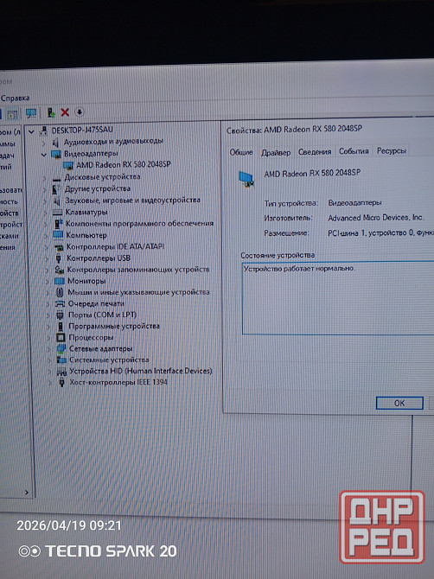Select Устройства HID (Human Interface Devices) label
The image size is (434, 579).
(141, 371)
